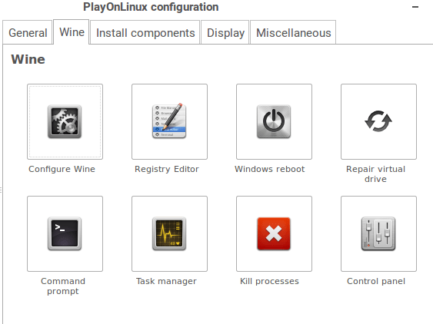Click the Windows reboot power icon
This screenshot has width=433, height=324.
point(274,121)
